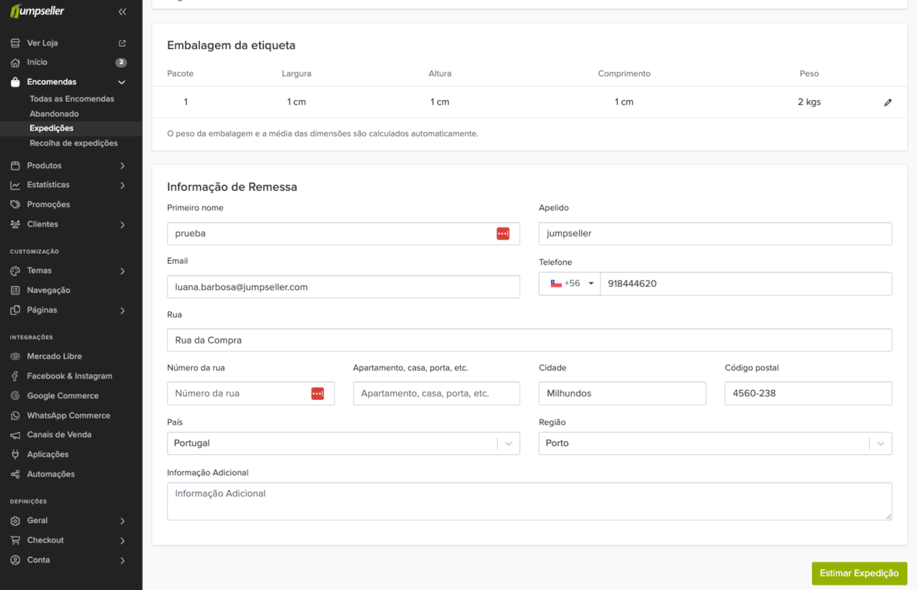Click the Canais de Venda megaphone icon

[15, 435]
